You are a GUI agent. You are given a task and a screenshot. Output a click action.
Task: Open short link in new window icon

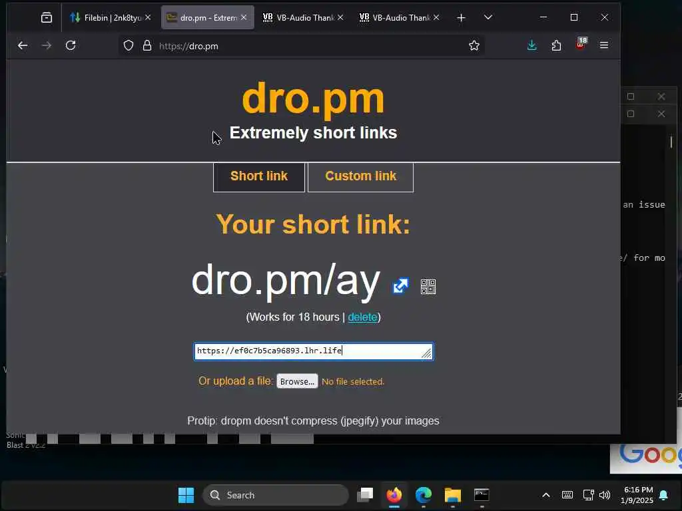tap(400, 286)
